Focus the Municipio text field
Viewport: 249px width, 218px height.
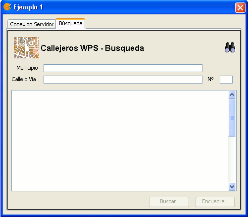(123, 68)
